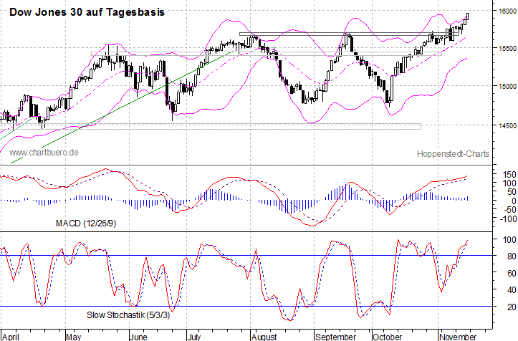
Task: Click the October label on the time axis
Action: point(387,337)
